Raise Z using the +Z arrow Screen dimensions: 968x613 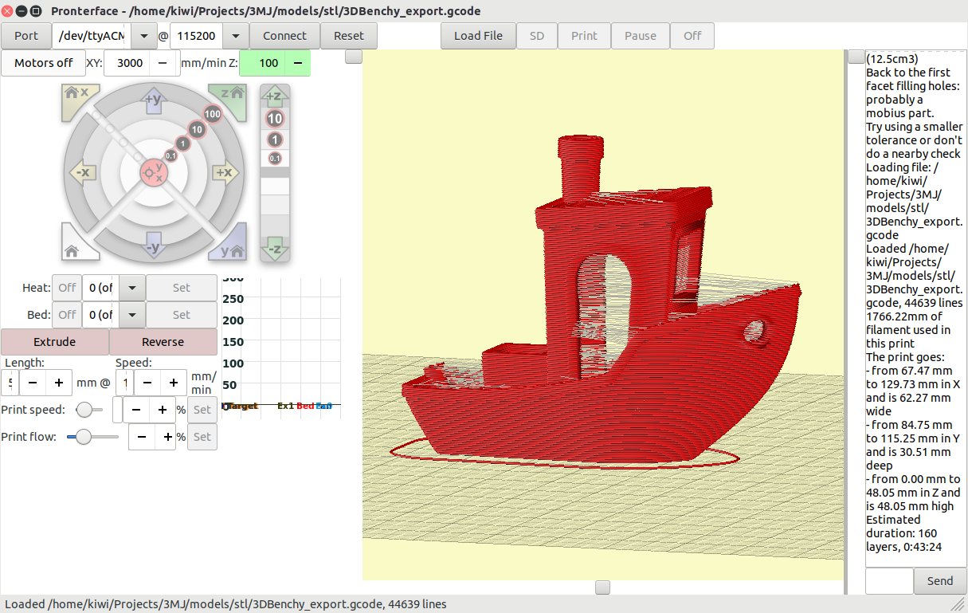coord(275,96)
